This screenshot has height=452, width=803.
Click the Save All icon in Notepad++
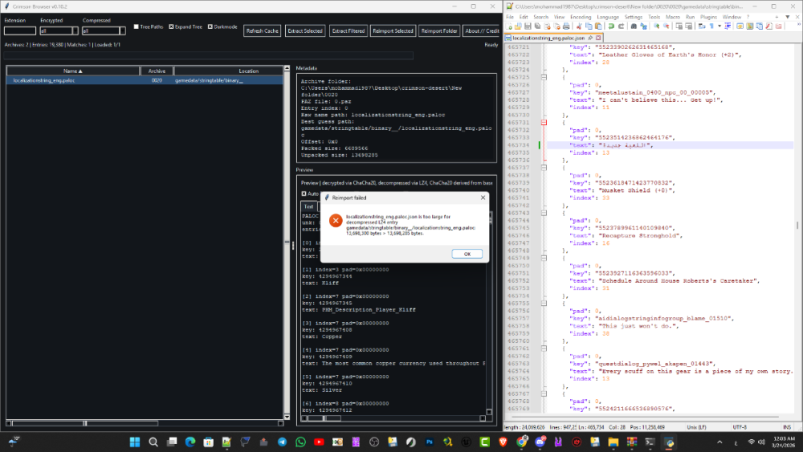click(538, 26)
